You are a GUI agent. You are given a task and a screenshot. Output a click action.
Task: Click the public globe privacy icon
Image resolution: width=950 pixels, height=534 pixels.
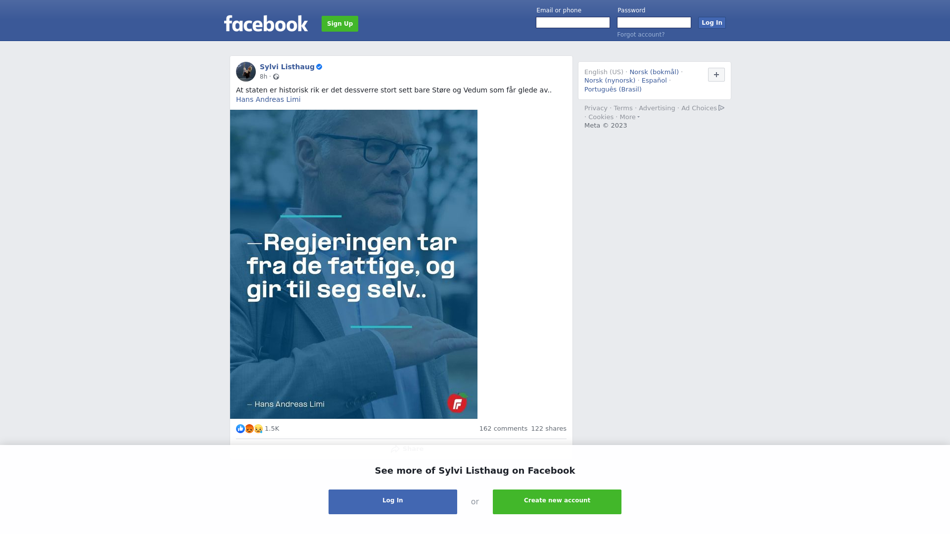[276, 77]
